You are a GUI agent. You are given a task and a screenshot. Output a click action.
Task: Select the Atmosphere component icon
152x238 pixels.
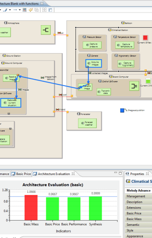[6, 23]
